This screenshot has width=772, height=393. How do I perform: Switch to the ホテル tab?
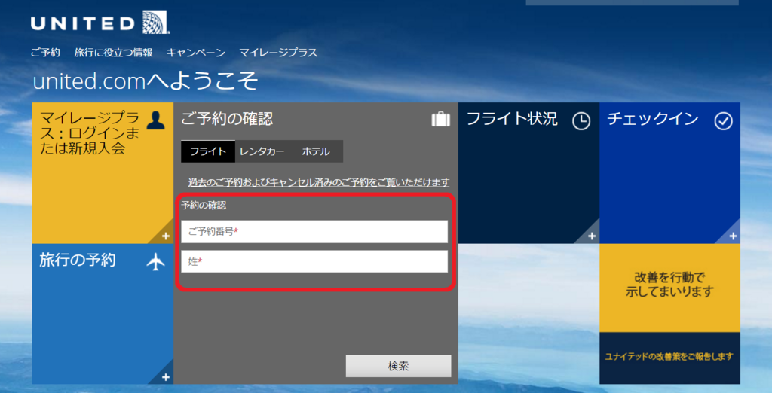[316, 151]
